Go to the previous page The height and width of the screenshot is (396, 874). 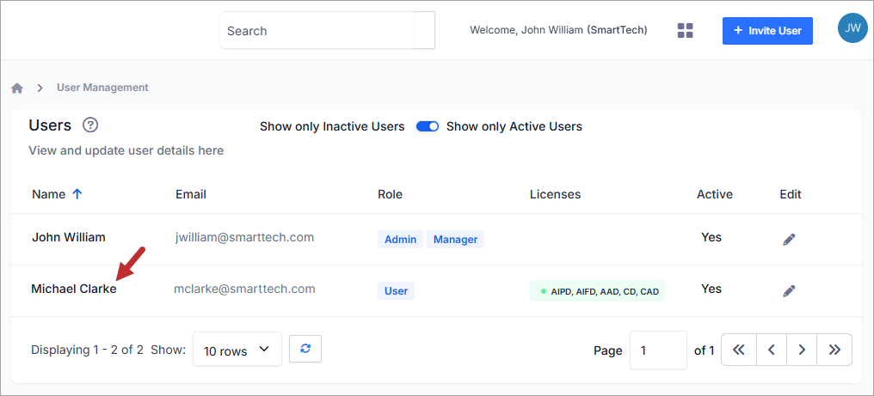pos(772,350)
